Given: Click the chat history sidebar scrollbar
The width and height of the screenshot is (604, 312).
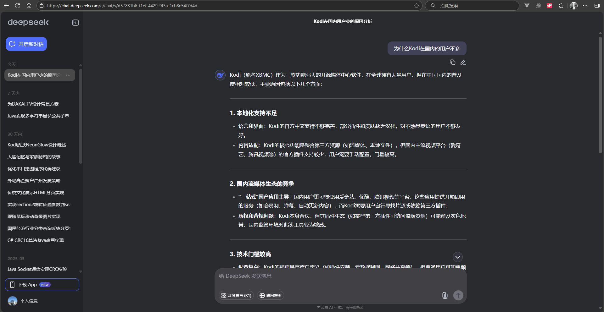Looking at the screenshot, I should tap(81, 116).
